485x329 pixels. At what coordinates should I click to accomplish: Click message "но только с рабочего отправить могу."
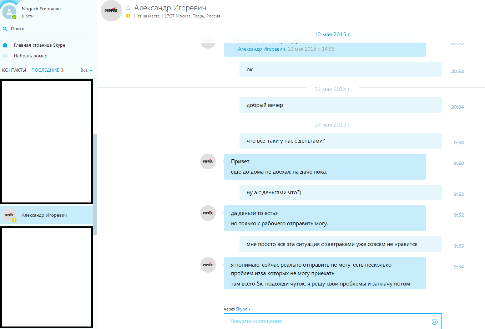click(x=279, y=223)
